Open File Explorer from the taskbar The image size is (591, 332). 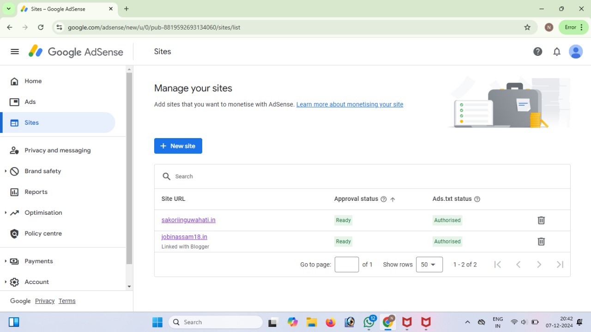[x=312, y=322]
